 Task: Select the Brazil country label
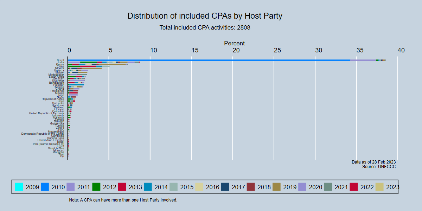coord(60,60)
